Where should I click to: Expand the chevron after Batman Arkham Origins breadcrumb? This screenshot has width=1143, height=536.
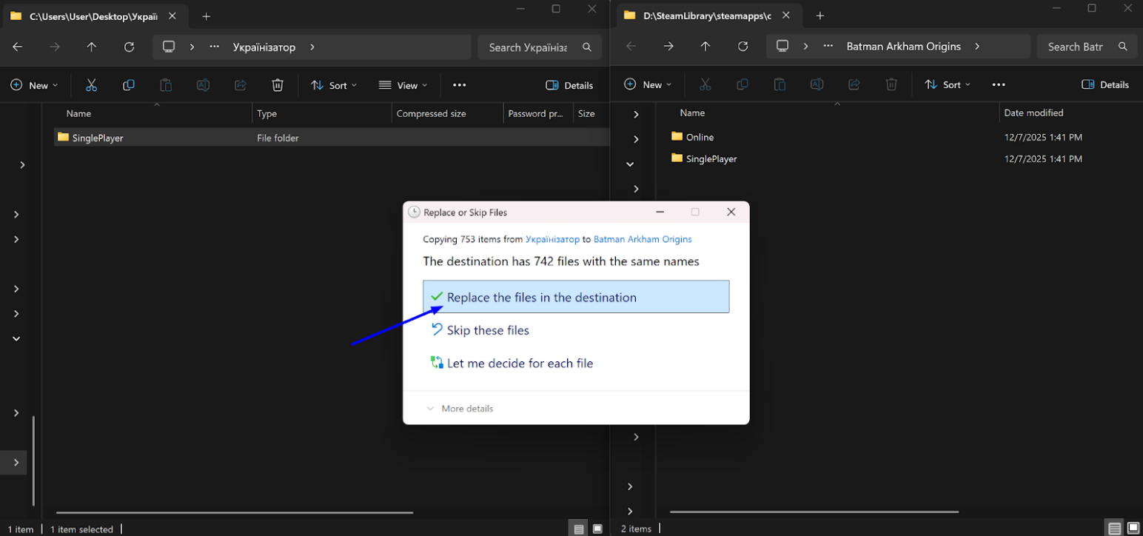(977, 46)
